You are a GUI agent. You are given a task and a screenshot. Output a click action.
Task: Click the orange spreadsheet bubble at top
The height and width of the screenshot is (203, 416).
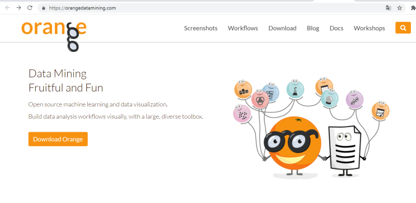tap(324, 85)
